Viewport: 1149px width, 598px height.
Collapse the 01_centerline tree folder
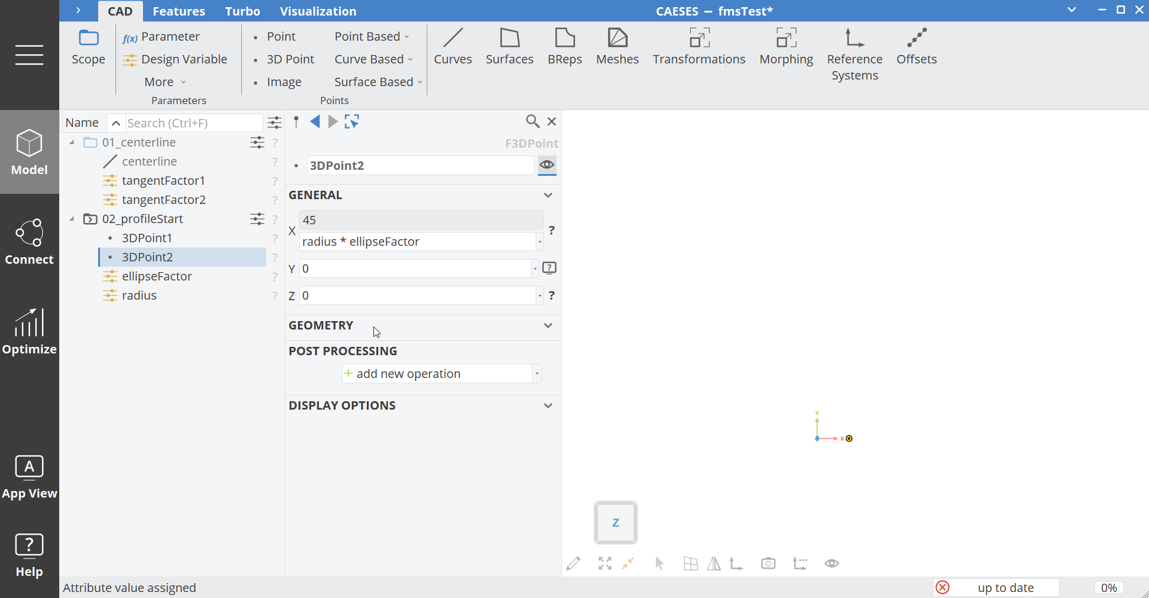[x=71, y=142]
